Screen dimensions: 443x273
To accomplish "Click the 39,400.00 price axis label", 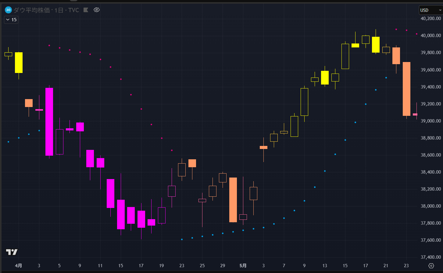I will click(x=431, y=87).
